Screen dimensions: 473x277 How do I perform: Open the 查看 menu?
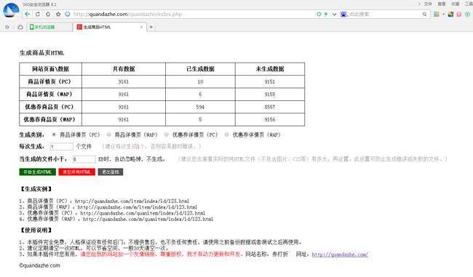pyautogui.click(x=442, y=4)
